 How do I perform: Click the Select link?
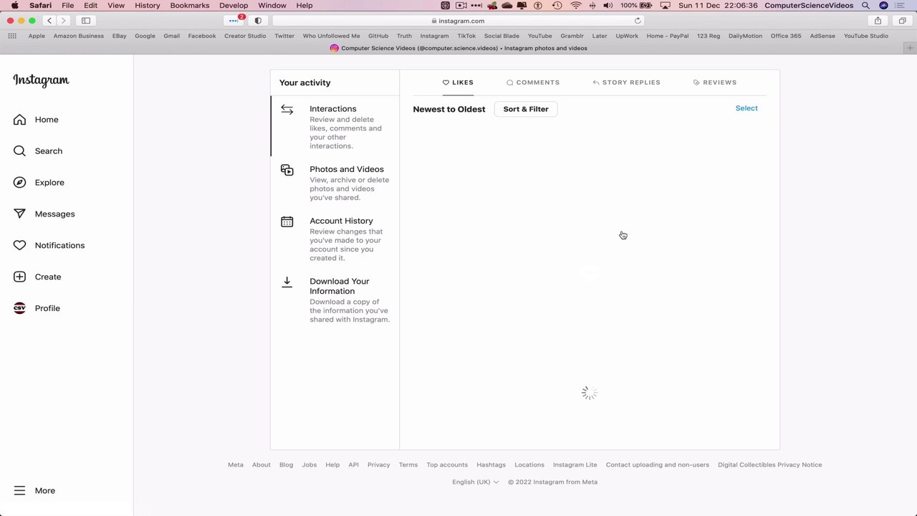[746, 108]
